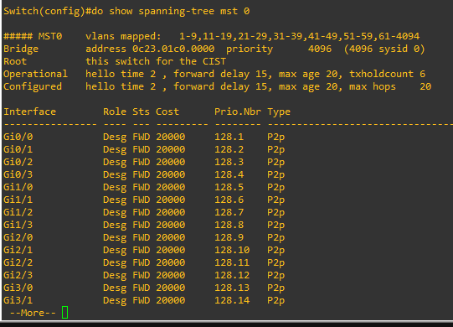Viewport: 453px width, 327px height.
Task: Select port priority '128.6'
Action: click(229, 200)
